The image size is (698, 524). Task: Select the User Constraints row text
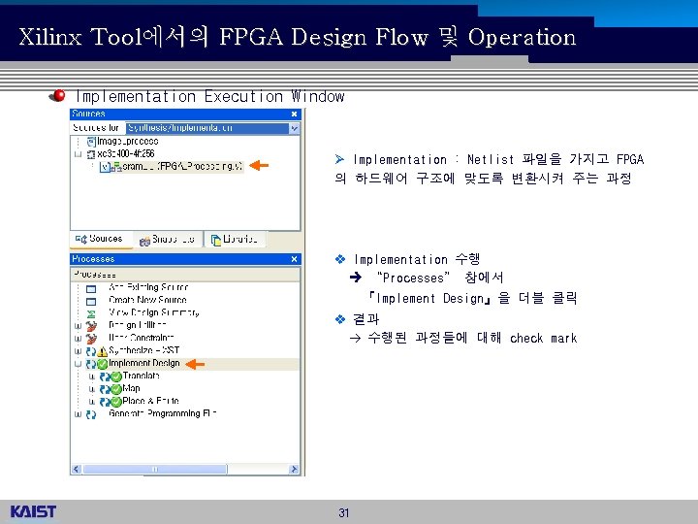point(142,338)
